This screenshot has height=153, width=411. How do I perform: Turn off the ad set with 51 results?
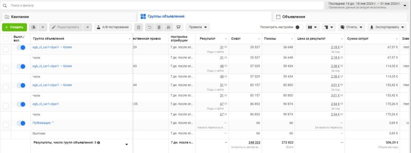click(21, 85)
